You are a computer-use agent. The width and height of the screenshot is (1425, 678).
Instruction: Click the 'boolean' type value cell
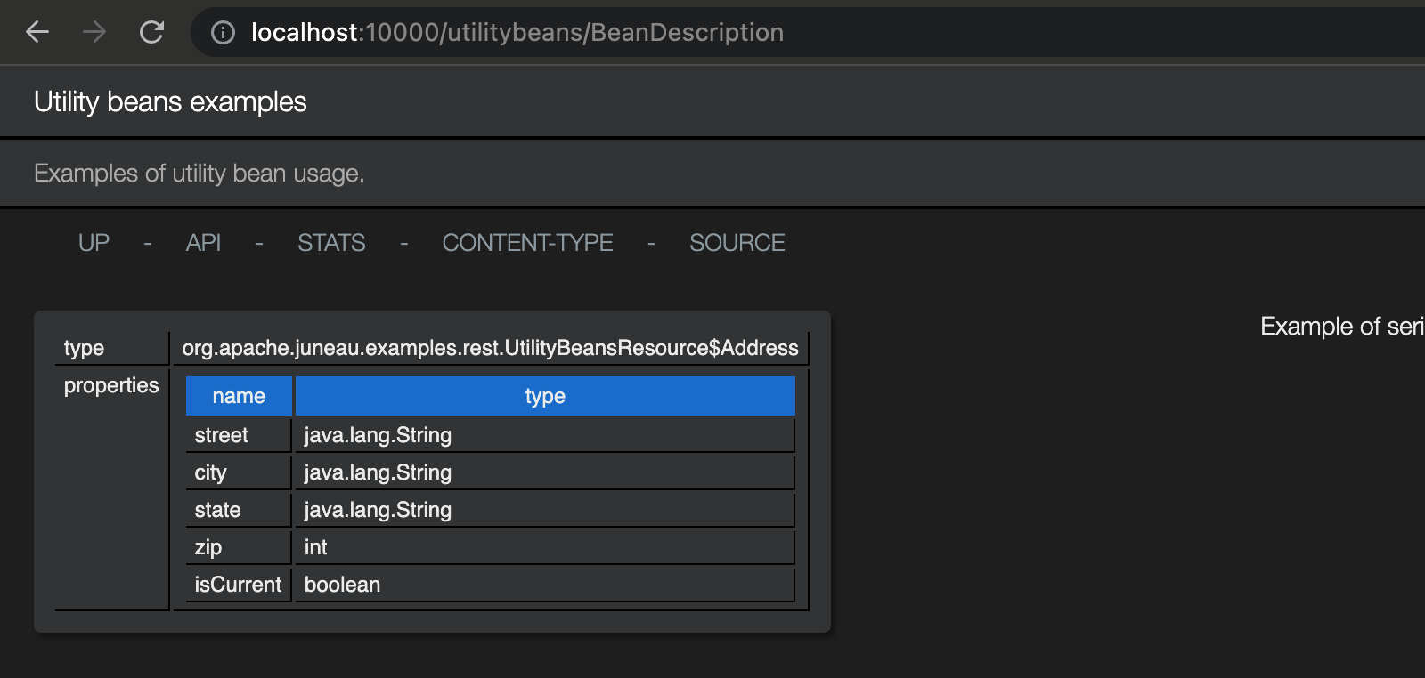(x=343, y=585)
